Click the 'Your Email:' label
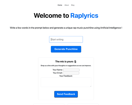 point(57,73)
